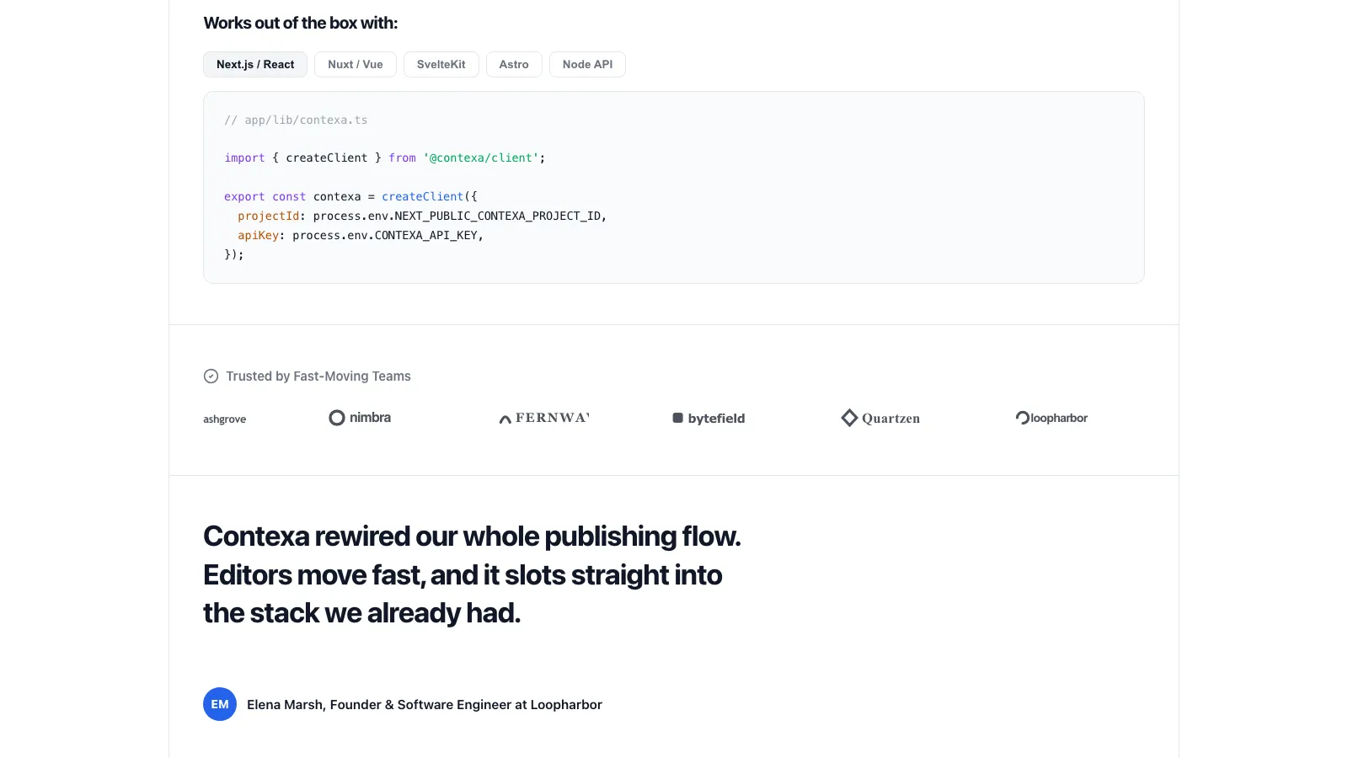Switch to the Nuxt / Vue tab

[x=356, y=65]
